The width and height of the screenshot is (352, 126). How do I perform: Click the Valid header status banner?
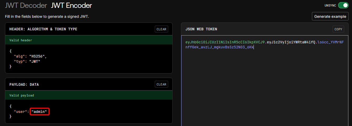pyautogui.click(x=89, y=40)
